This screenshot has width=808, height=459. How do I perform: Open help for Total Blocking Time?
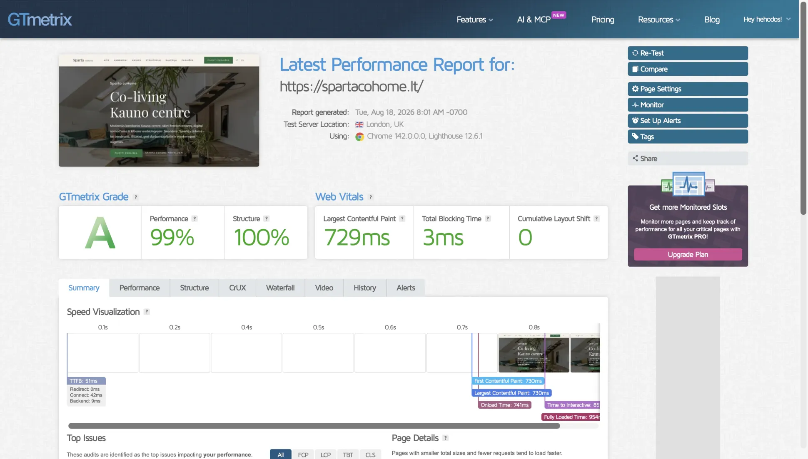pyautogui.click(x=488, y=219)
